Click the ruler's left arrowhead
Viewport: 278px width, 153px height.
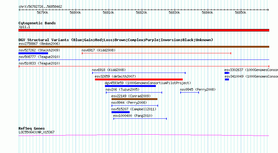pyautogui.click(x=19, y=10)
